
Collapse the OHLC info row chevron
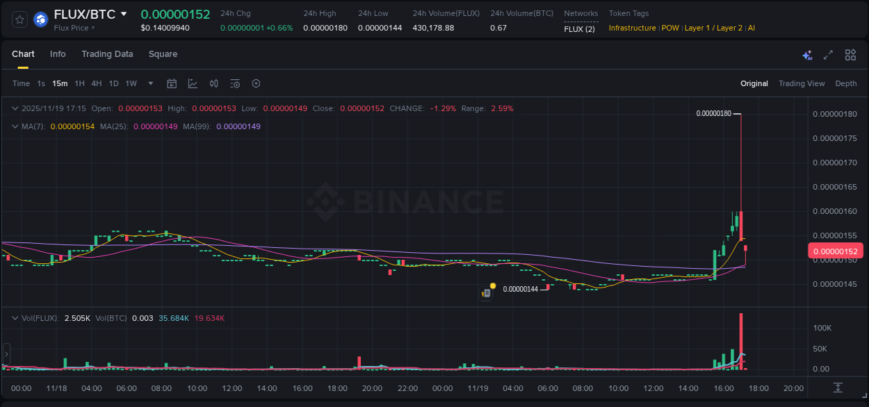click(15, 108)
